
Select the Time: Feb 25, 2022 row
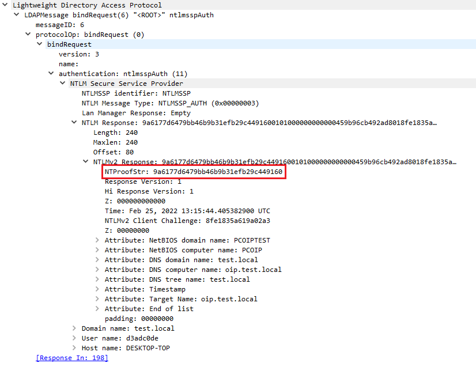[188, 211]
